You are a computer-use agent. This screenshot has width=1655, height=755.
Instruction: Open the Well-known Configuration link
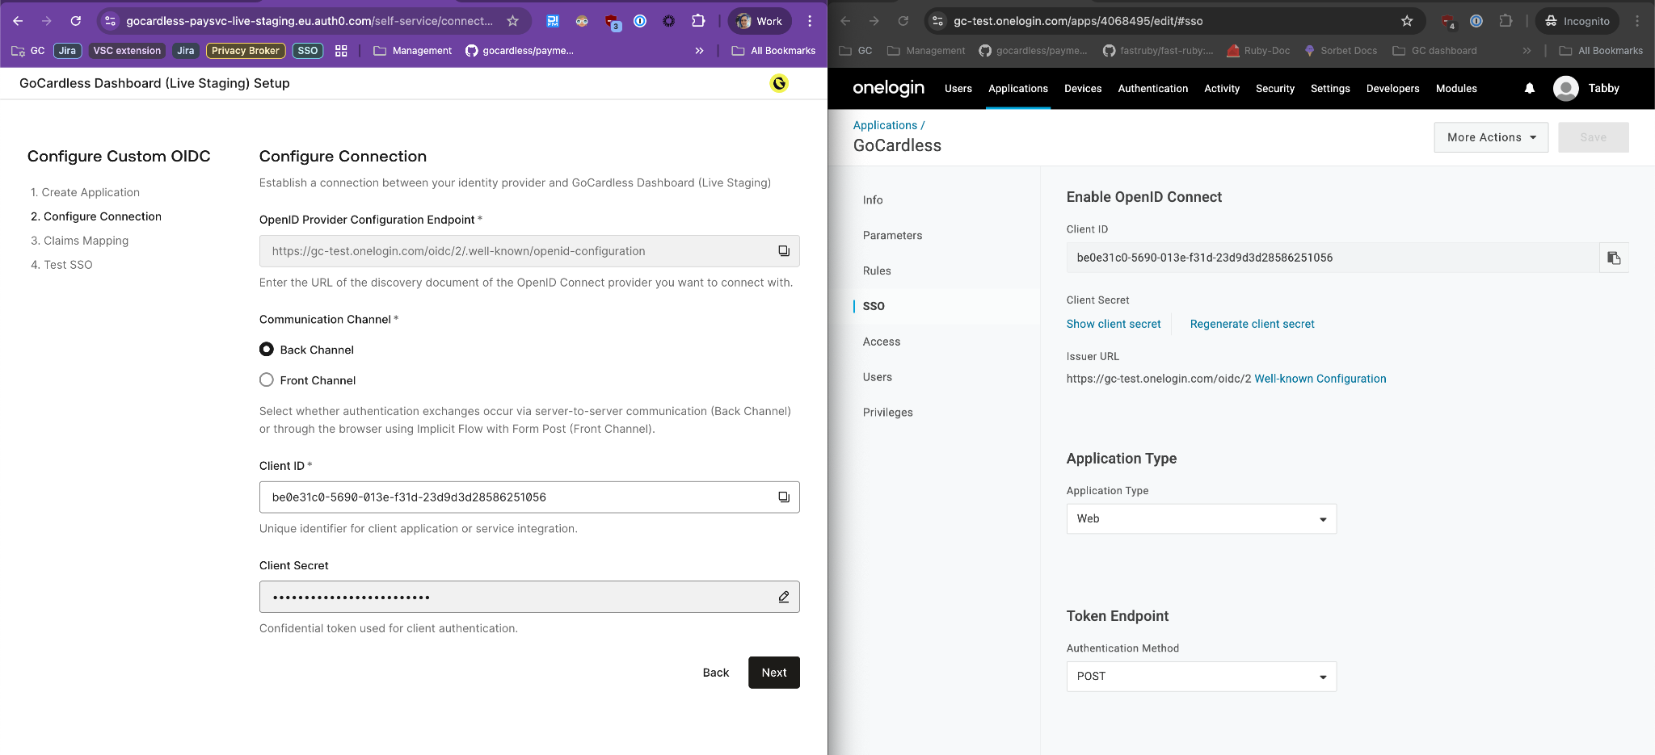coord(1320,379)
